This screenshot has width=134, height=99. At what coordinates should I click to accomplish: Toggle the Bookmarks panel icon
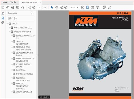[3, 18]
